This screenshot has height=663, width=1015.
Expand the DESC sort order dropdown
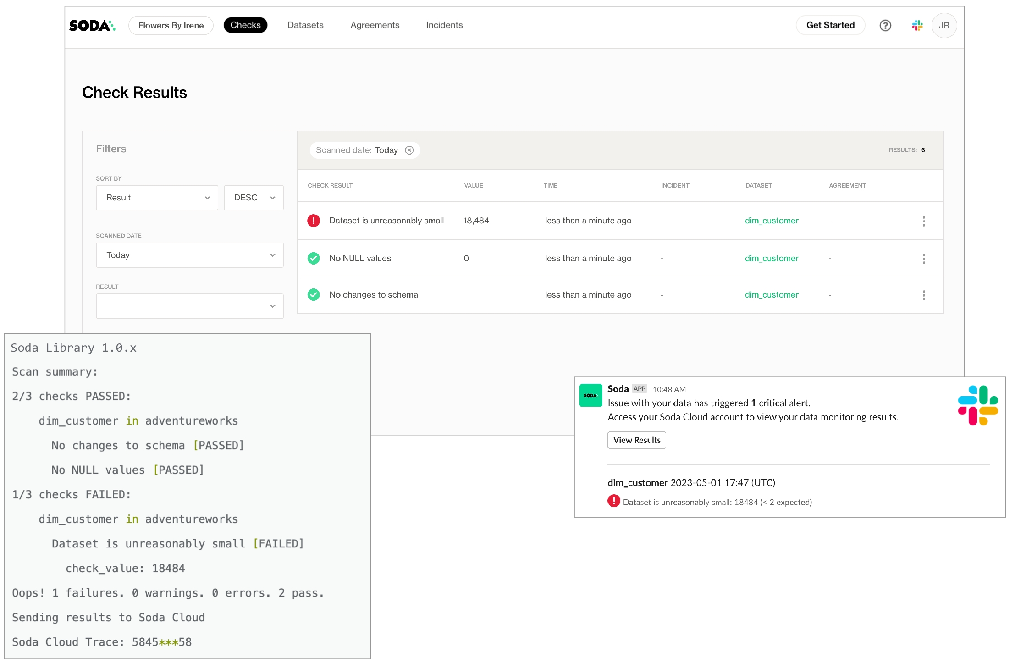(254, 198)
